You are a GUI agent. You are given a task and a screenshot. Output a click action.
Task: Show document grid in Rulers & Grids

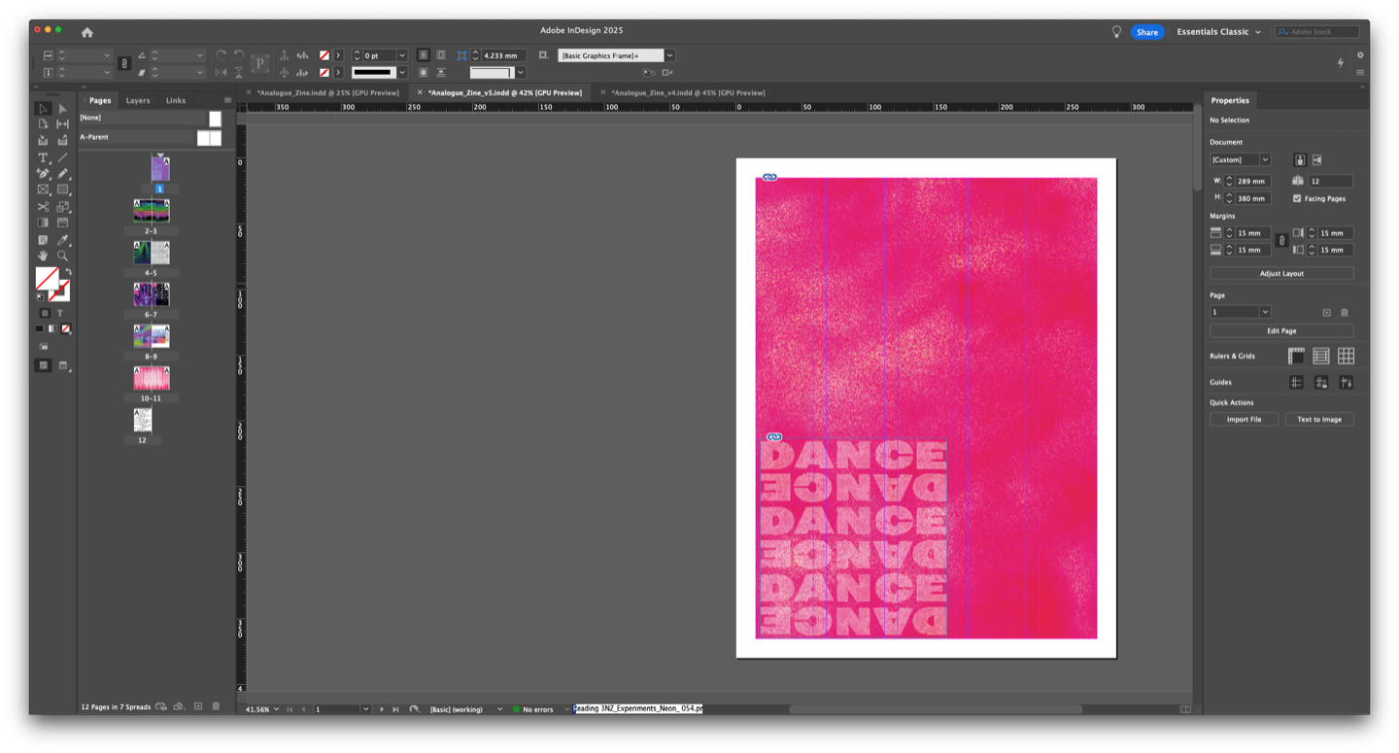point(1346,357)
